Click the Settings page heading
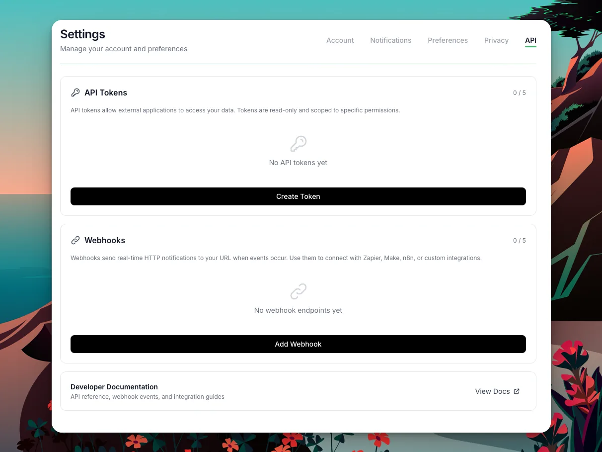 82,34
